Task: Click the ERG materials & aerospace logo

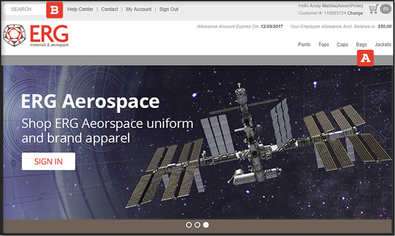Action: point(36,36)
